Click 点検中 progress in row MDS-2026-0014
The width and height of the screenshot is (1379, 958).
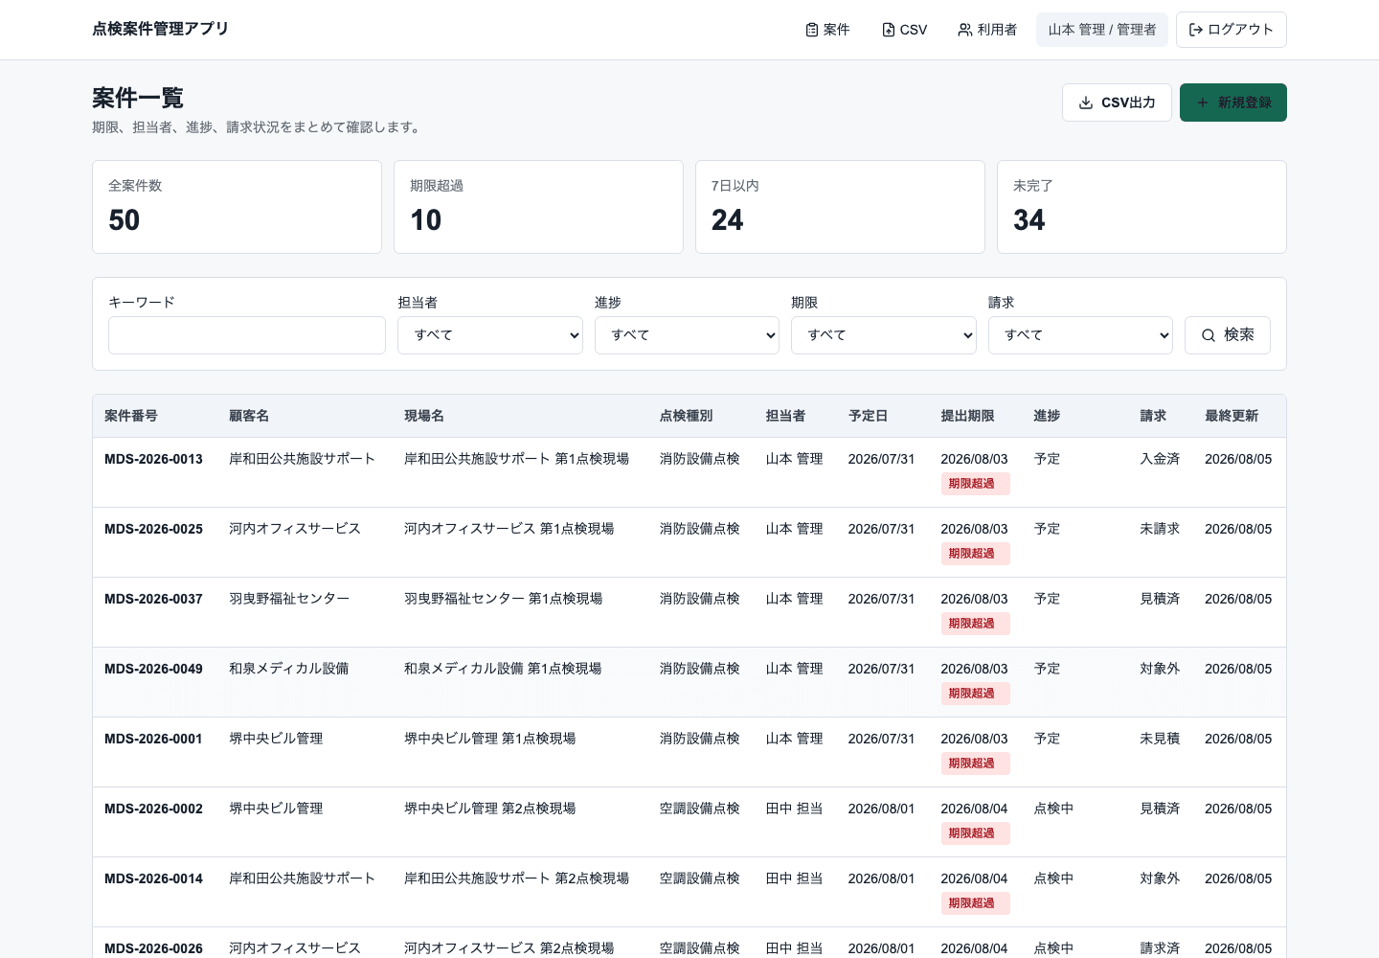click(x=1053, y=878)
